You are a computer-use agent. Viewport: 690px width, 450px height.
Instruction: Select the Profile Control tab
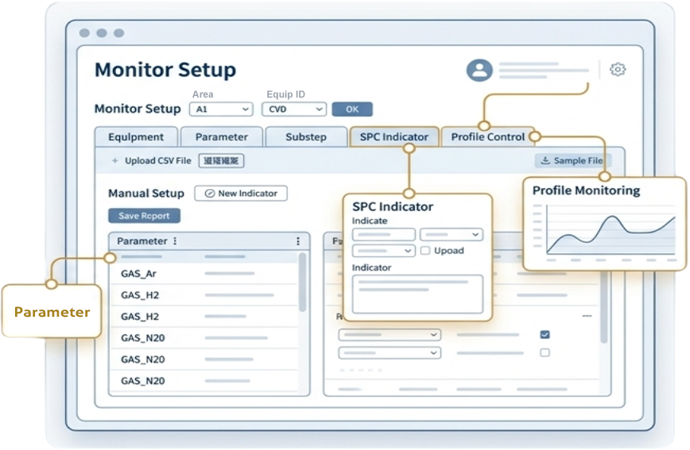pos(487,137)
